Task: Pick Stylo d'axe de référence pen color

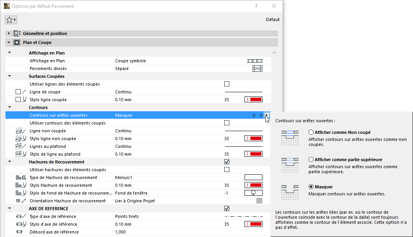Action: pos(253,224)
